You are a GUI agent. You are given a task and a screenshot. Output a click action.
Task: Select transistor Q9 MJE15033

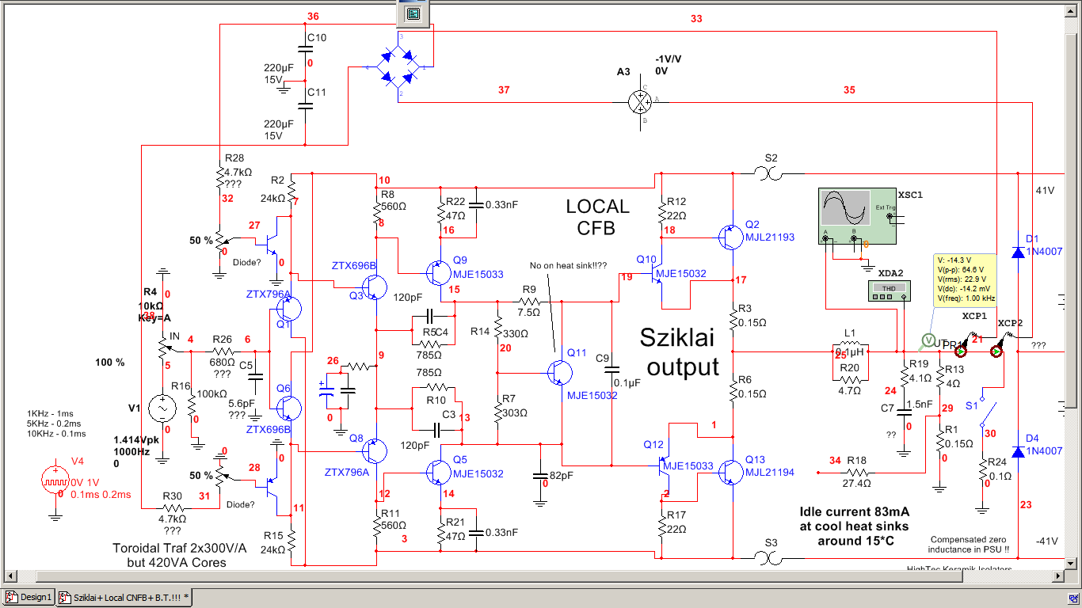pos(437,273)
